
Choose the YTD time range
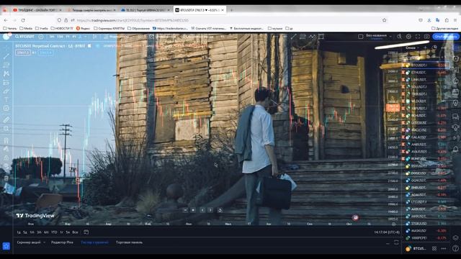pos(54,232)
